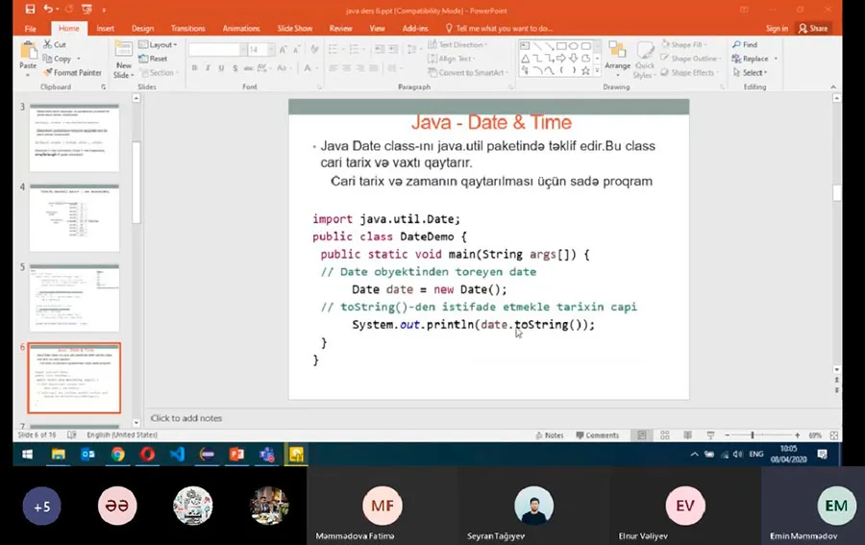865x545 pixels.
Task: Select the triangle shape in shapes gallery
Action: click(525, 59)
